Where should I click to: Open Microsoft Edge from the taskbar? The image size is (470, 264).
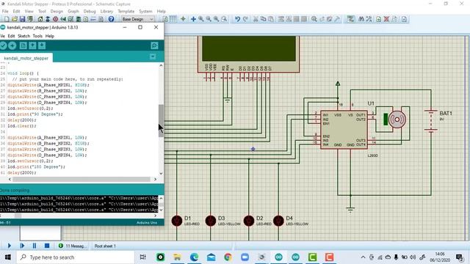[x=194, y=257]
